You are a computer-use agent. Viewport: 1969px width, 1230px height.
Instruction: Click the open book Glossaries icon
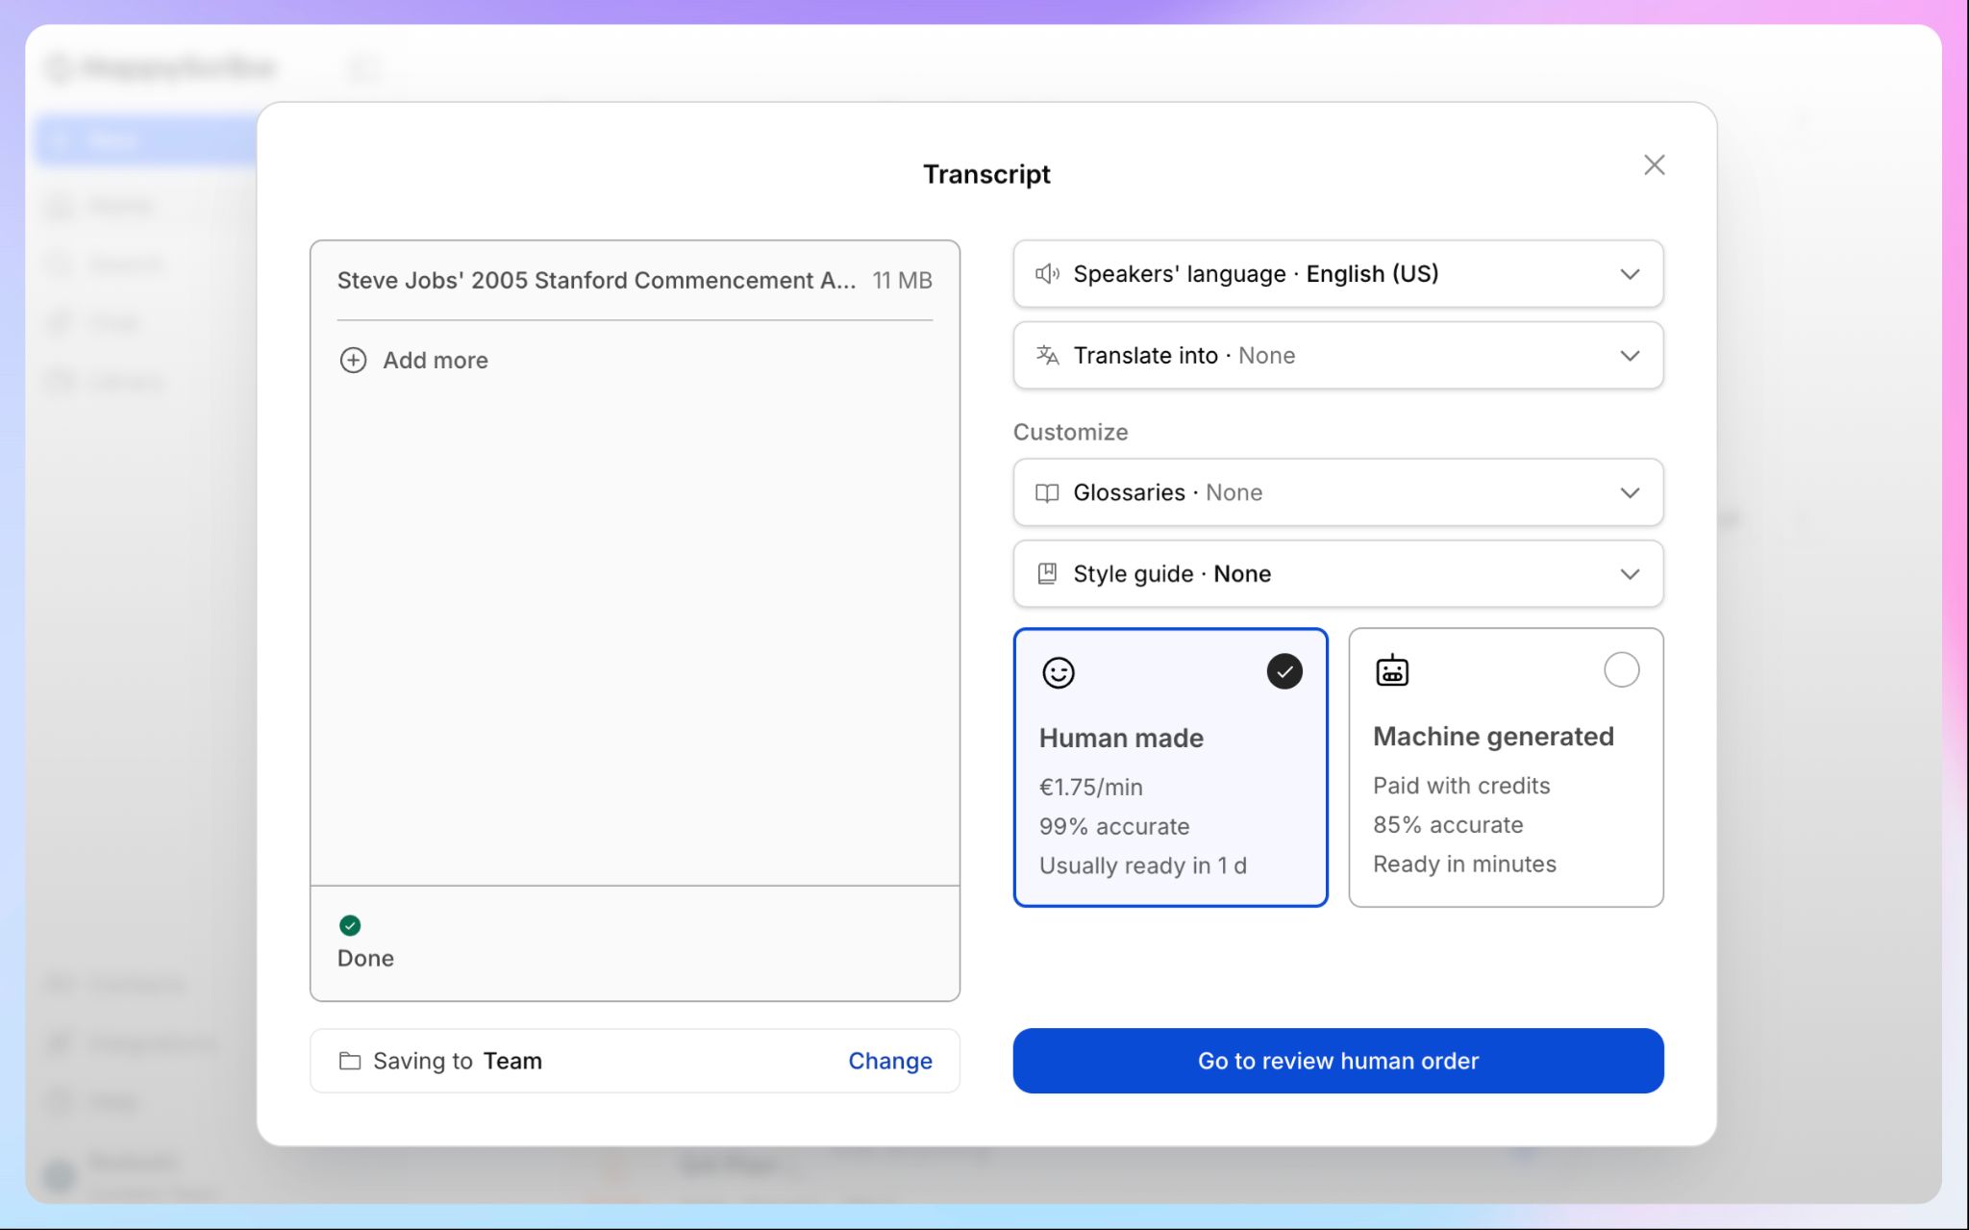click(x=1047, y=492)
